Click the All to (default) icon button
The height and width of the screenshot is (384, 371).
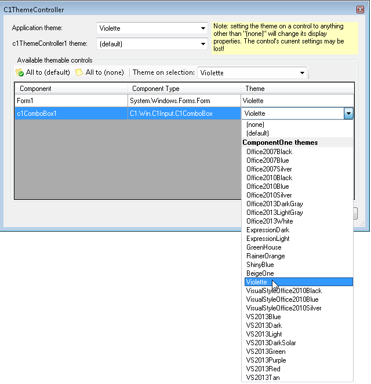43,72
